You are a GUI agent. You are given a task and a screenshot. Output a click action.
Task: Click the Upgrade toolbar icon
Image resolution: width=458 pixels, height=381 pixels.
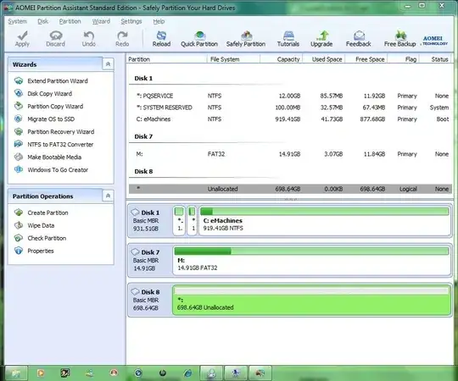tap(321, 39)
